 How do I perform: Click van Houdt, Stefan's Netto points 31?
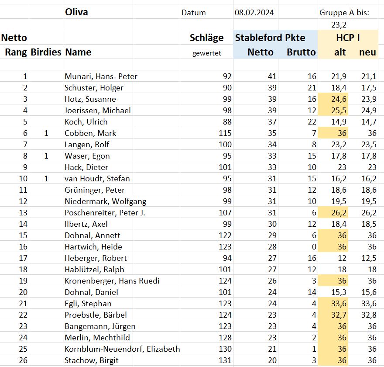click(272, 178)
